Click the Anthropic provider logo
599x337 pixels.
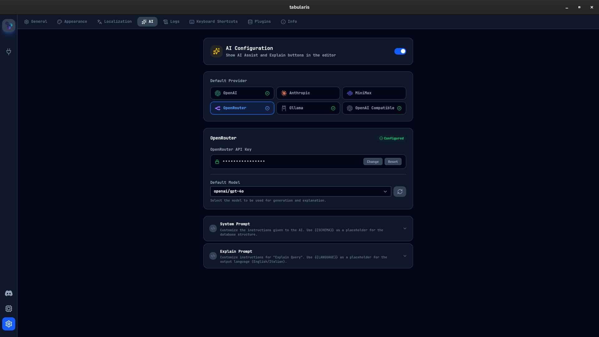pyautogui.click(x=284, y=93)
